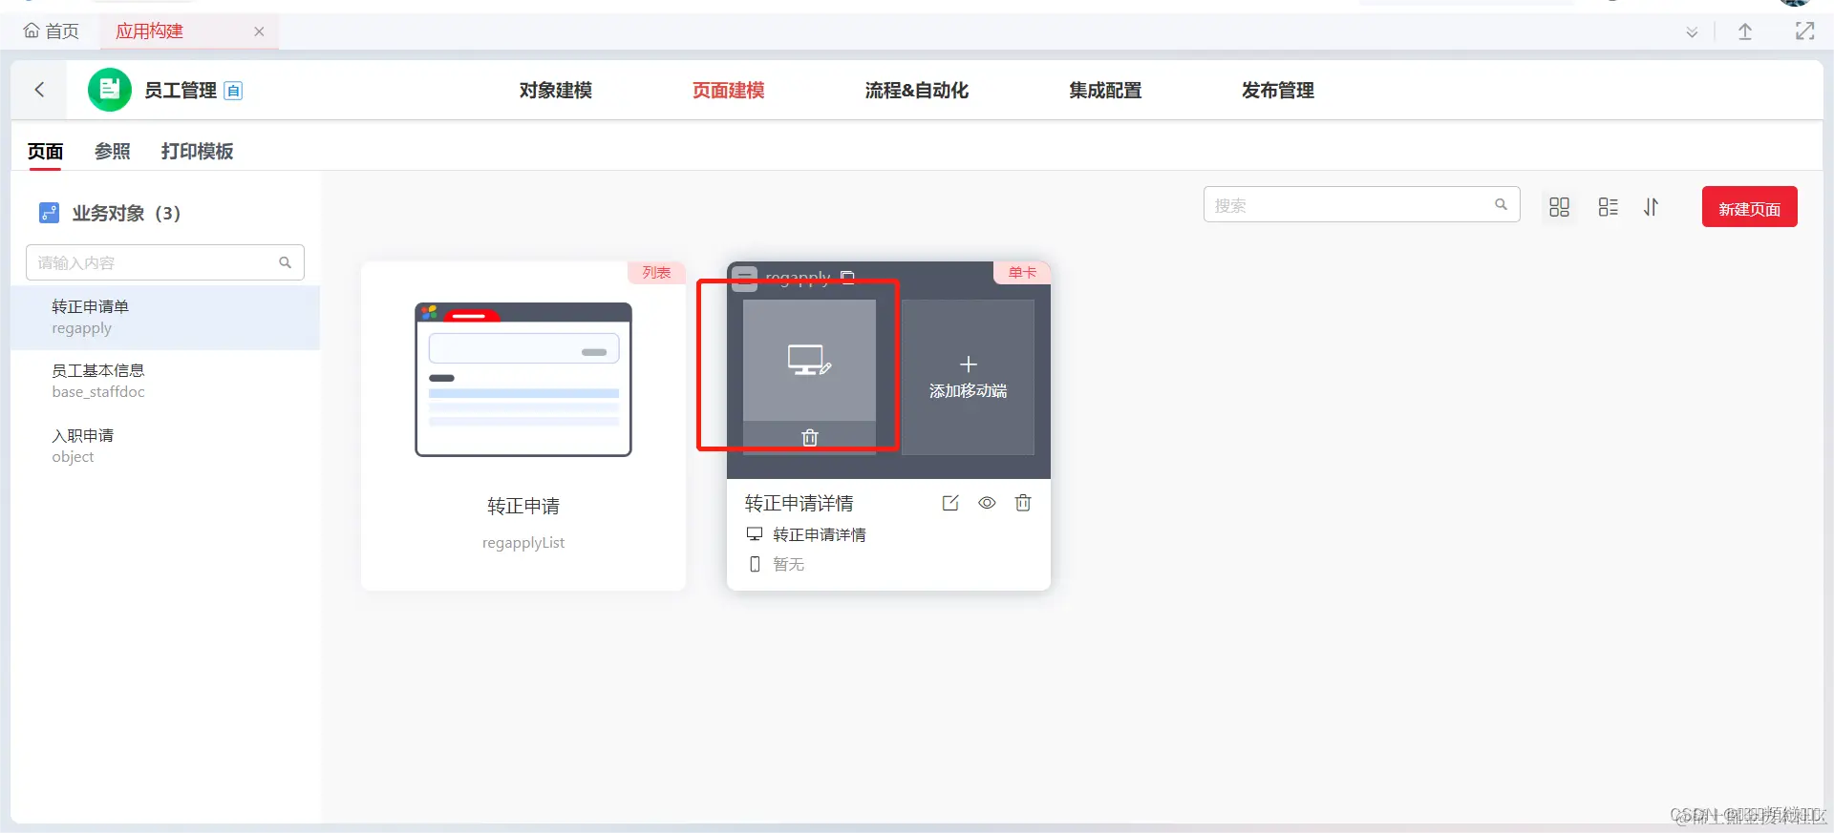
Task: Switch to the 打印模板 sub-tab
Action: pos(198,152)
